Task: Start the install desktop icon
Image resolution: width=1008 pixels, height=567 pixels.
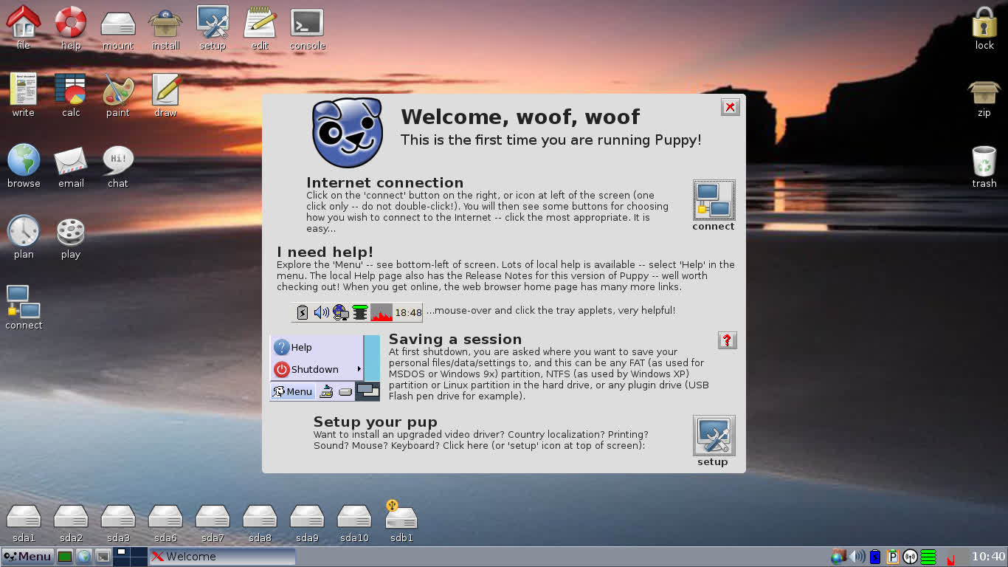Action: [165, 24]
